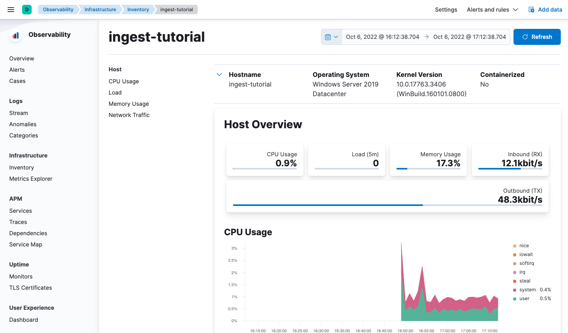Go to TLS Certificates under Uptime
This screenshot has height=333, width=568.
pyautogui.click(x=30, y=288)
